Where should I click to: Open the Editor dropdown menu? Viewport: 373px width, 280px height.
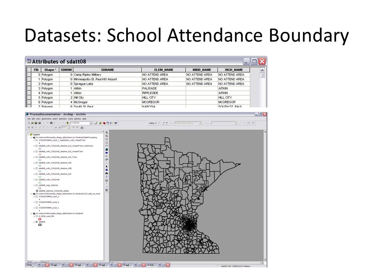[x=152, y=123]
